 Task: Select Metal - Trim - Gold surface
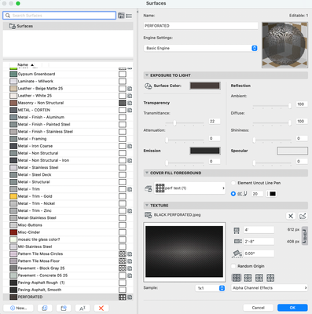[68, 196]
